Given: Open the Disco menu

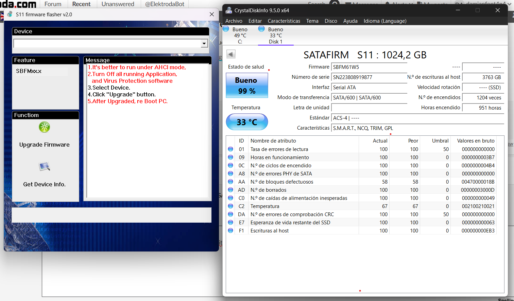Looking at the screenshot, I should click(x=331, y=21).
